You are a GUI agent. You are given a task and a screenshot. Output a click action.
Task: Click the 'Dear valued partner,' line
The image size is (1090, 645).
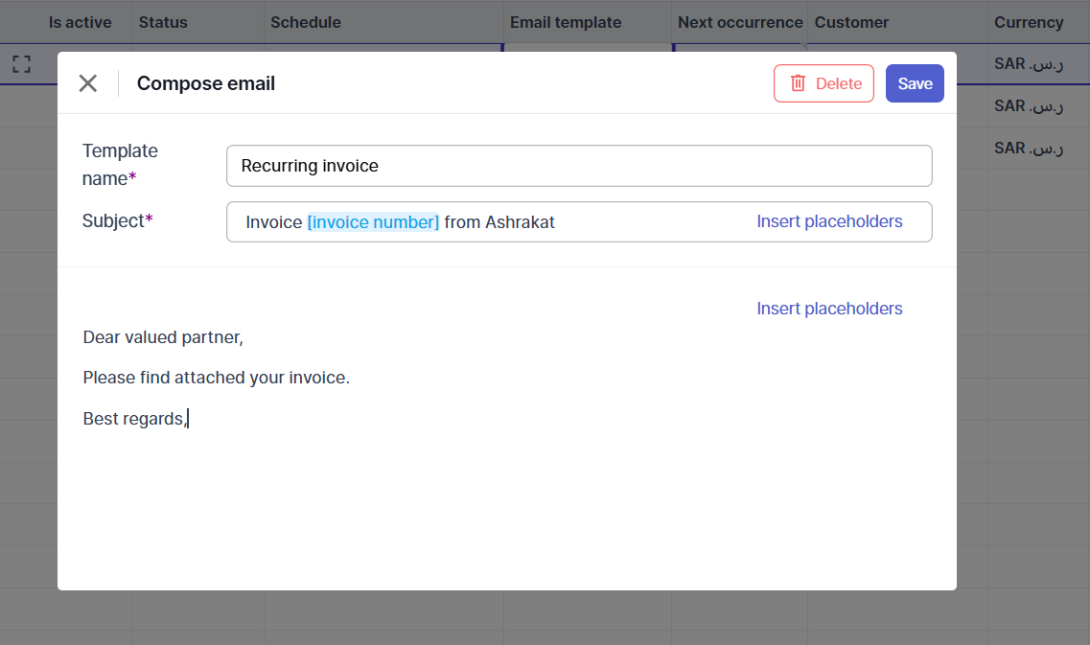[163, 337]
